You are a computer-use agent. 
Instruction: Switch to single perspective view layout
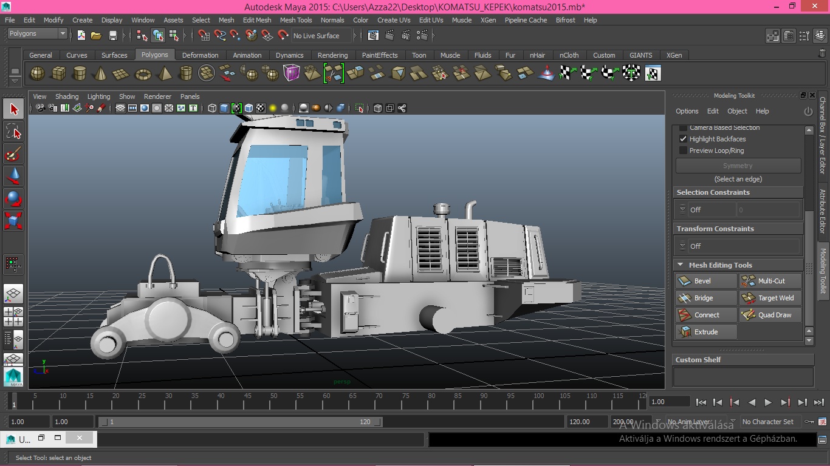click(13, 294)
